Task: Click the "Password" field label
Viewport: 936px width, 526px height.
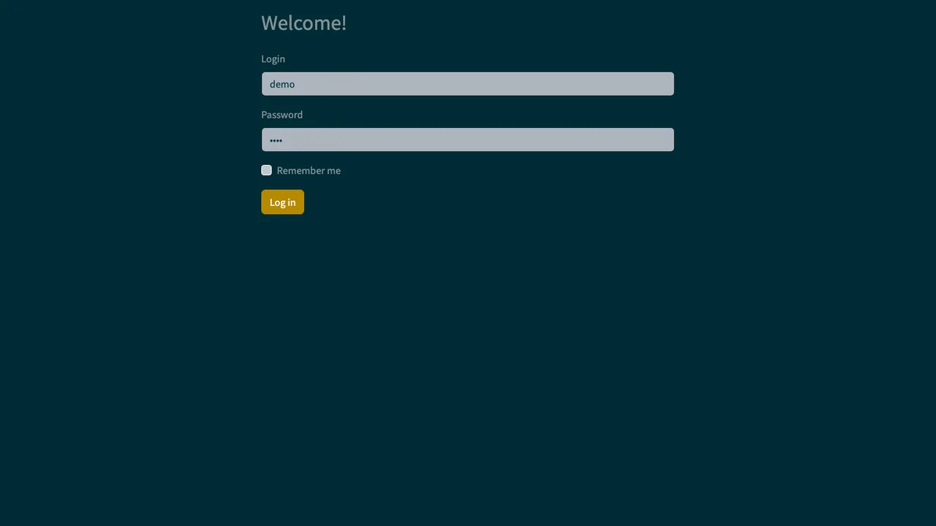Action: tap(282, 115)
